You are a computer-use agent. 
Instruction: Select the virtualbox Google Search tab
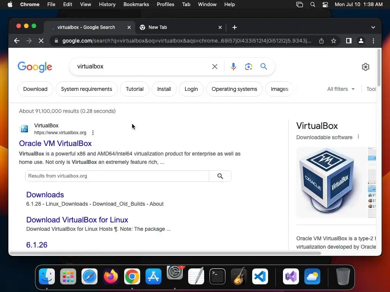tap(90, 27)
